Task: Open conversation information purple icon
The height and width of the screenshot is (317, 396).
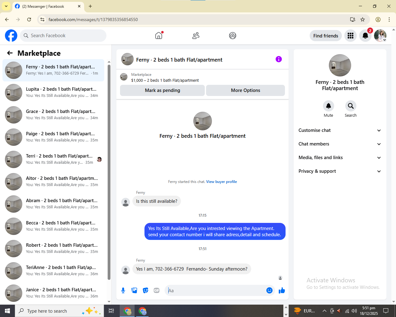Action: (x=279, y=59)
